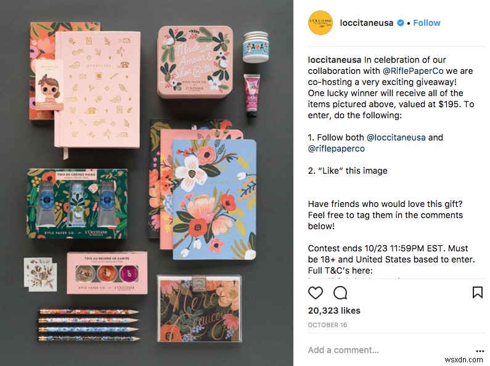Image resolution: width=490 pixels, height=366 pixels.
Task: View the 20,323 likes list
Action: click(334, 311)
